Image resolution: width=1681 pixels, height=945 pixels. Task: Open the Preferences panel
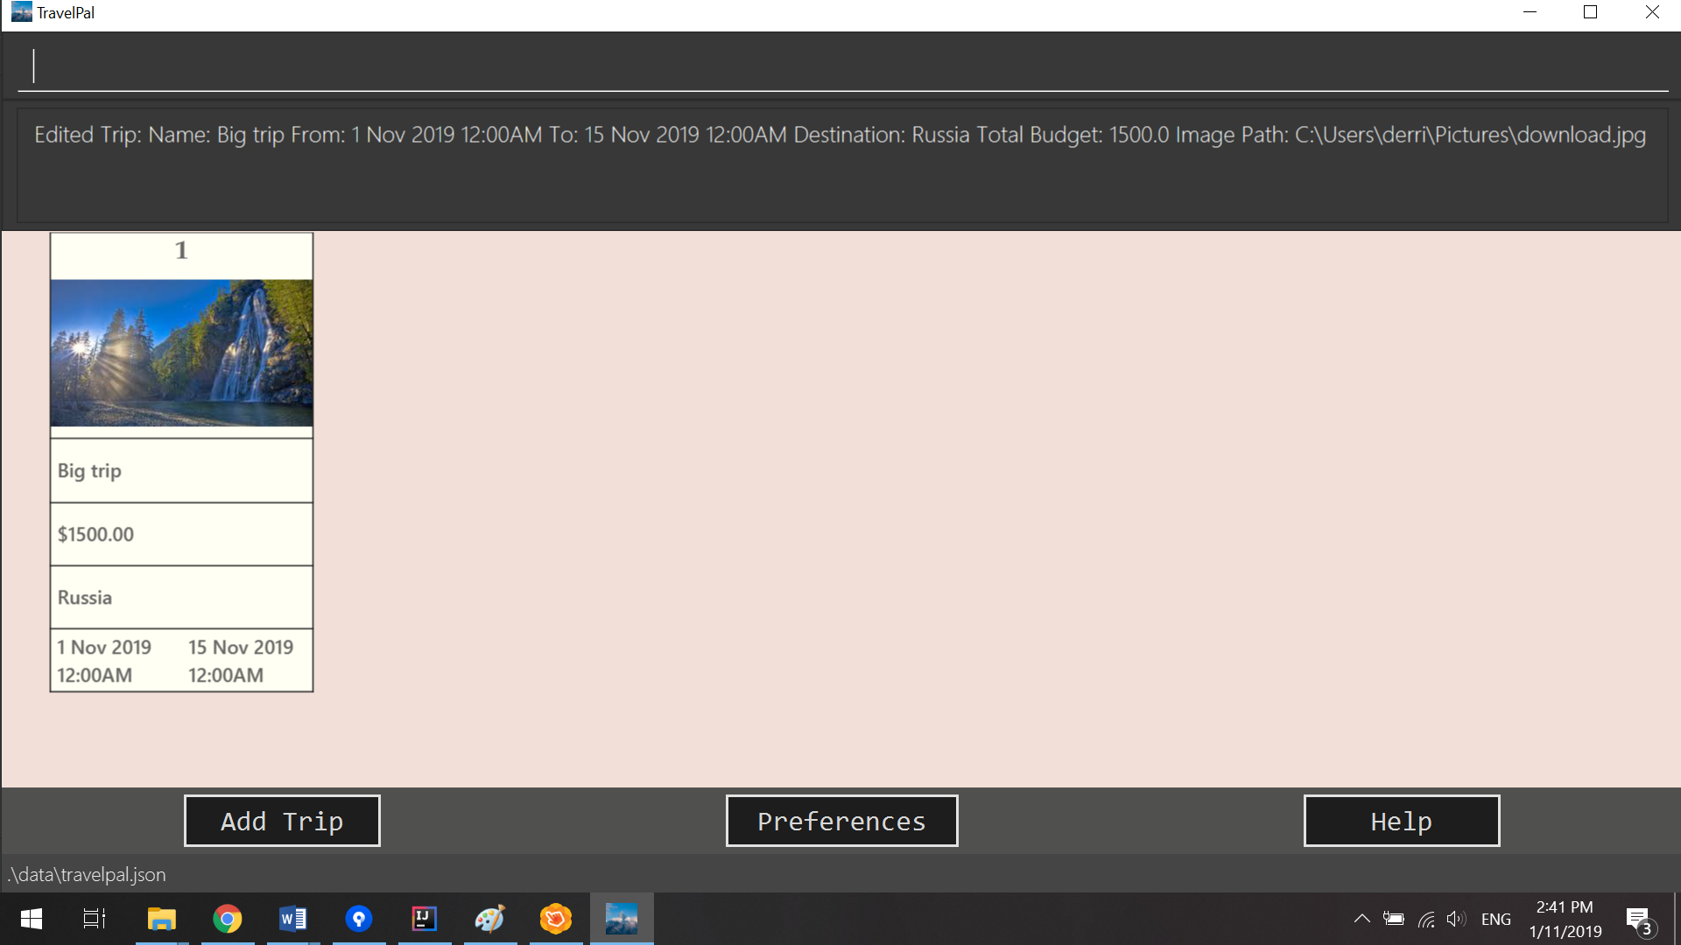coord(840,821)
